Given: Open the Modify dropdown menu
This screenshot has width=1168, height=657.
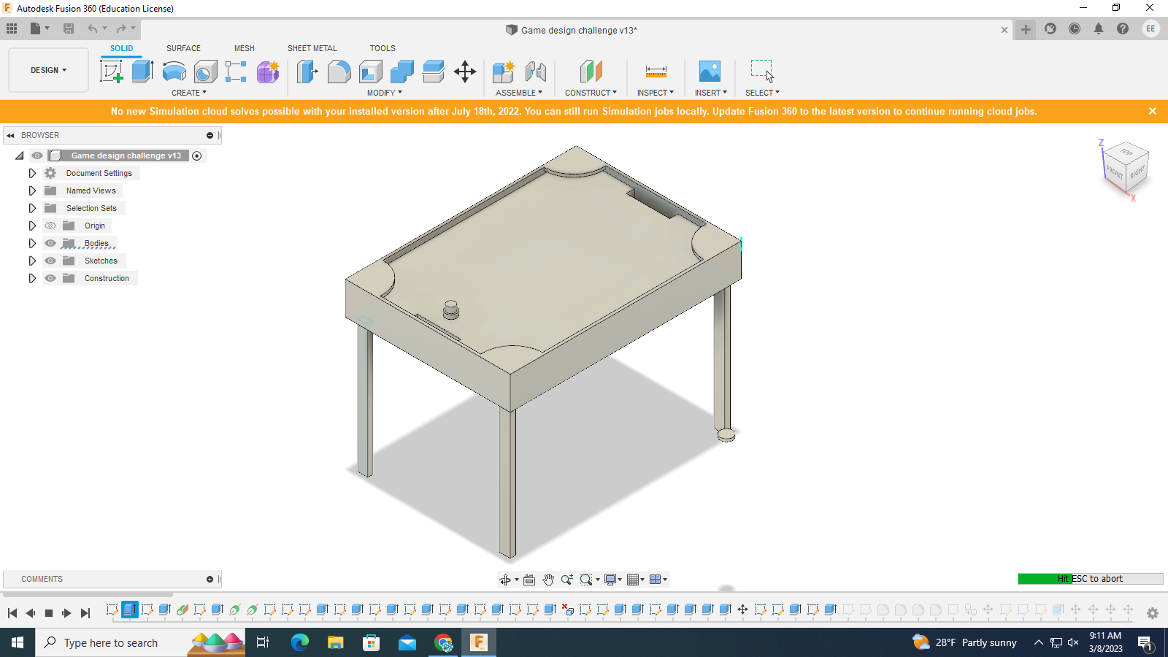Looking at the screenshot, I should [x=383, y=93].
